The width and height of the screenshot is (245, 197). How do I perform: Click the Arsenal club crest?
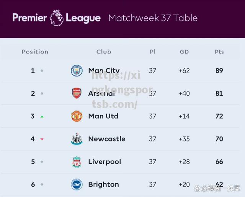pos(77,93)
